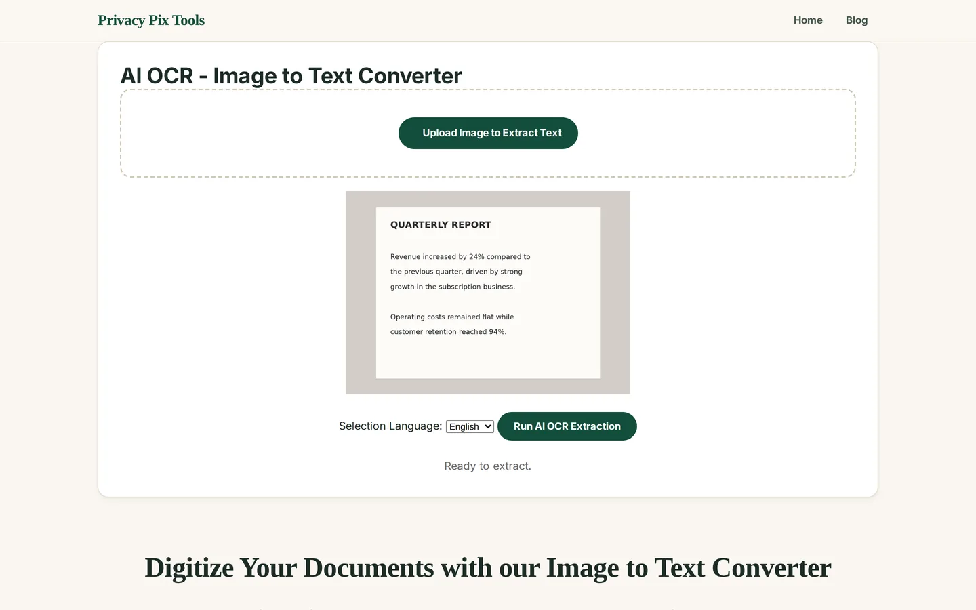Run AI OCR Extraction
Image resolution: width=976 pixels, height=610 pixels.
[567, 426]
